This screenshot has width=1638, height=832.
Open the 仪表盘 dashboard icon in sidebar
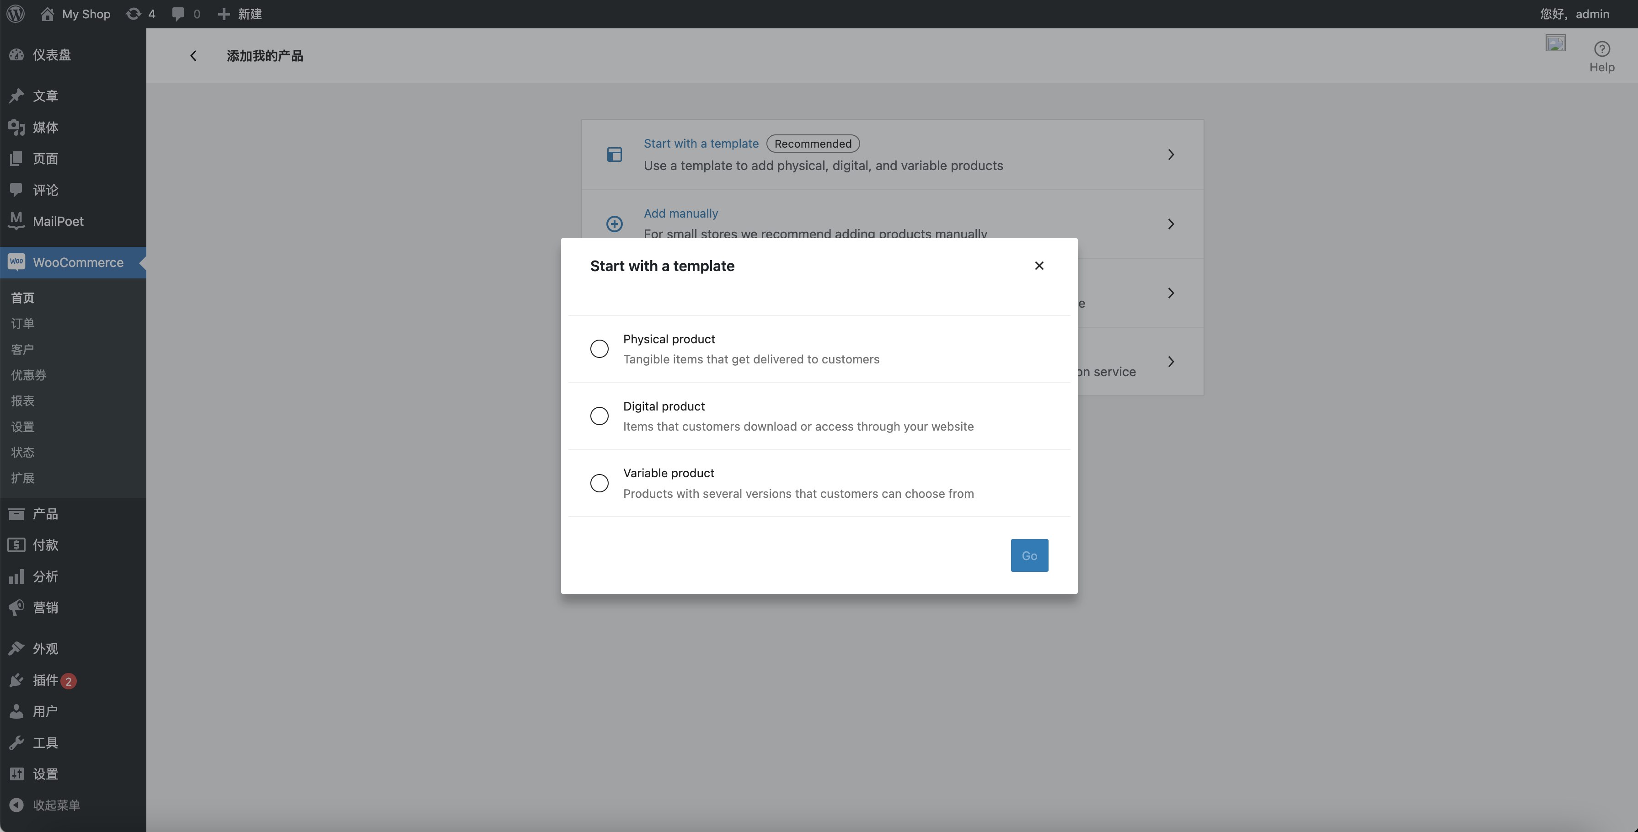pos(16,55)
